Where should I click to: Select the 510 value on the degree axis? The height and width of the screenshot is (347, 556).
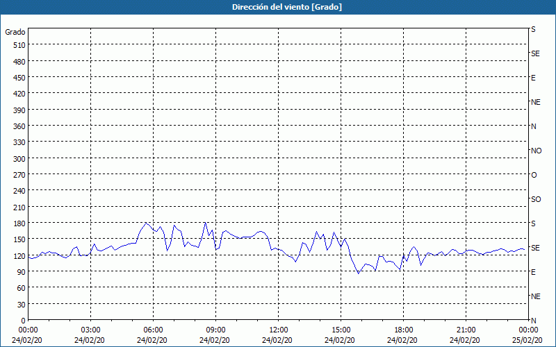point(19,45)
